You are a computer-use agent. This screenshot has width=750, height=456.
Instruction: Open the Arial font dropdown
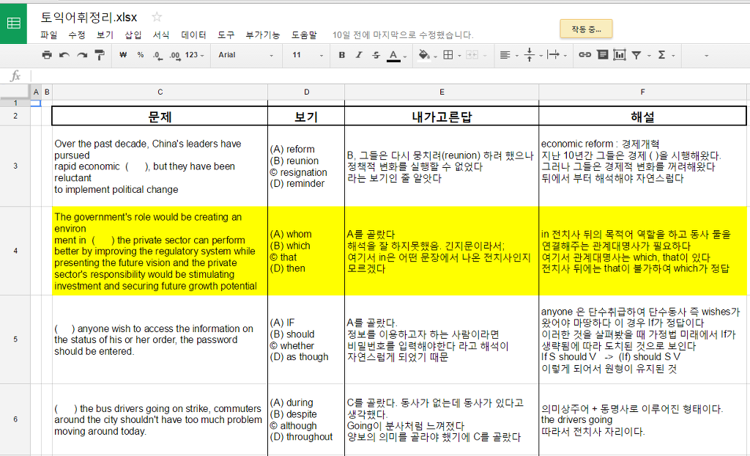click(246, 55)
